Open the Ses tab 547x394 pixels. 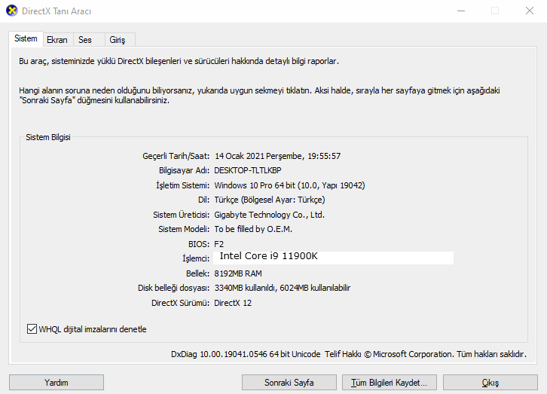[x=85, y=40]
